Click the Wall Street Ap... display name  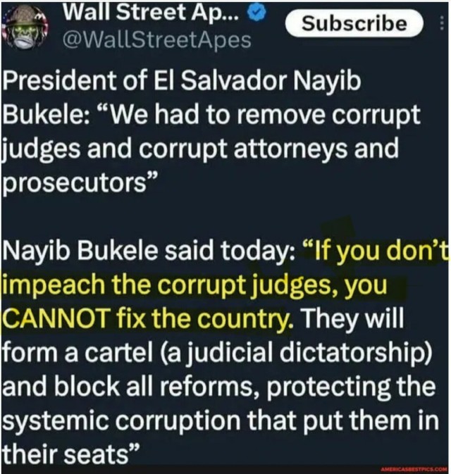(x=152, y=12)
